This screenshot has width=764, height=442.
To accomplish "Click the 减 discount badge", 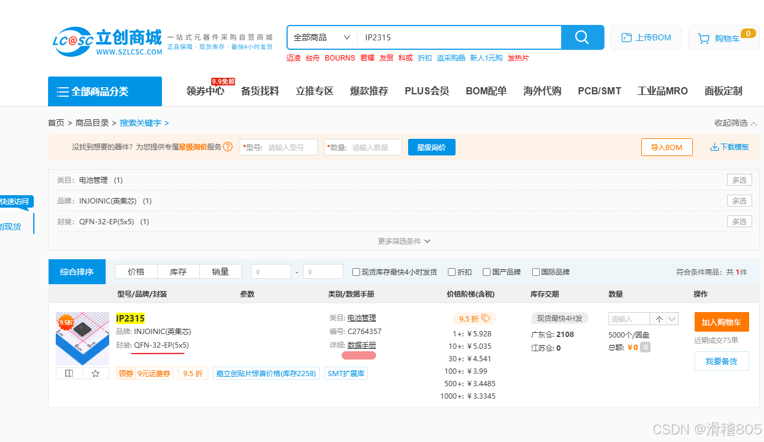I will 645,347.
